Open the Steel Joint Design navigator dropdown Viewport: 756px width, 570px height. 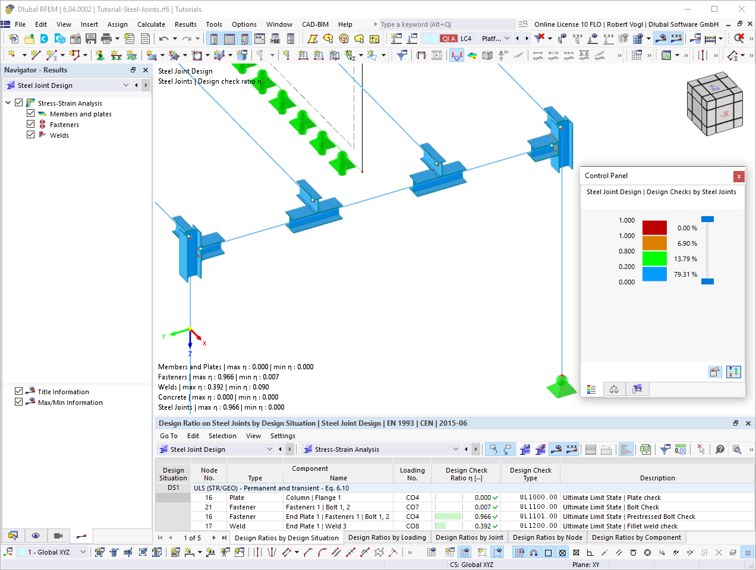(x=126, y=85)
